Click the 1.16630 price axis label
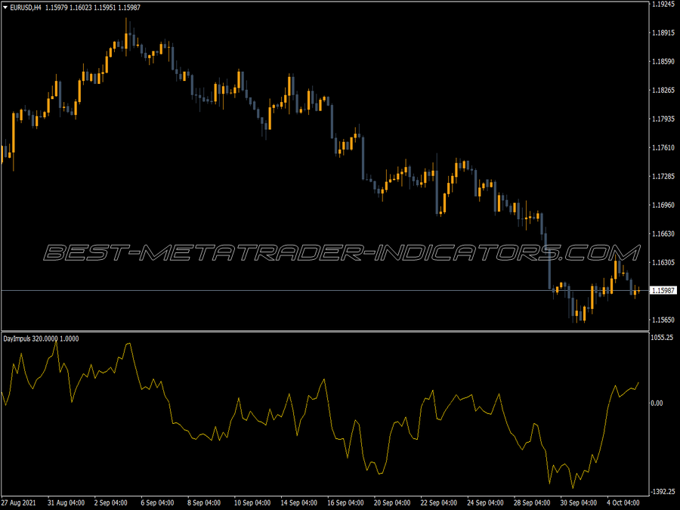The width and height of the screenshot is (680, 510). click(663, 233)
